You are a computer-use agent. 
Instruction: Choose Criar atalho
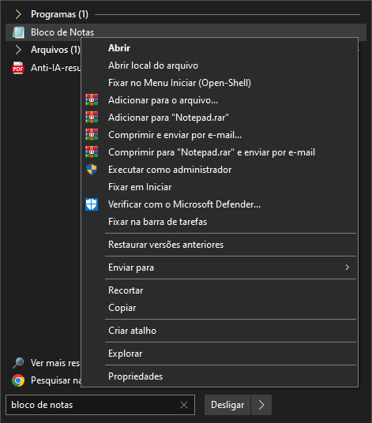click(x=220, y=331)
